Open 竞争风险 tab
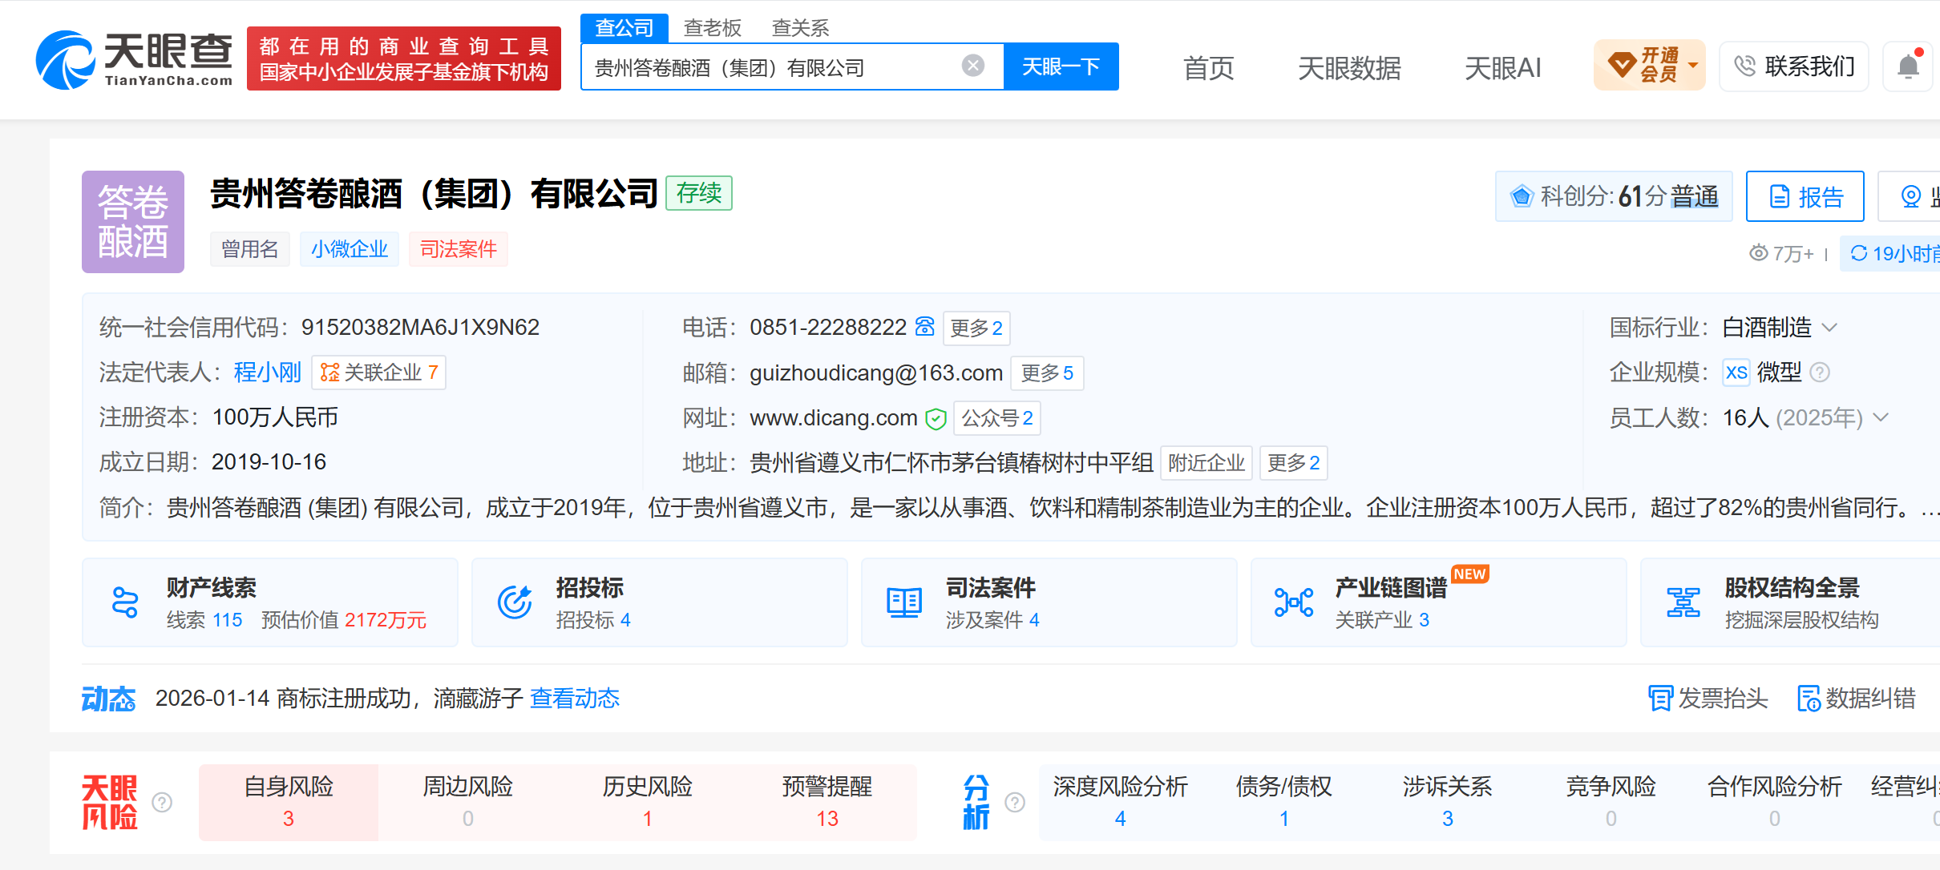 pyautogui.click(x=1611, y=802)
